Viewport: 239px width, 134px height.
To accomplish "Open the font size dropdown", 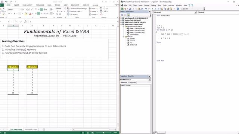I will click(27, 10).
